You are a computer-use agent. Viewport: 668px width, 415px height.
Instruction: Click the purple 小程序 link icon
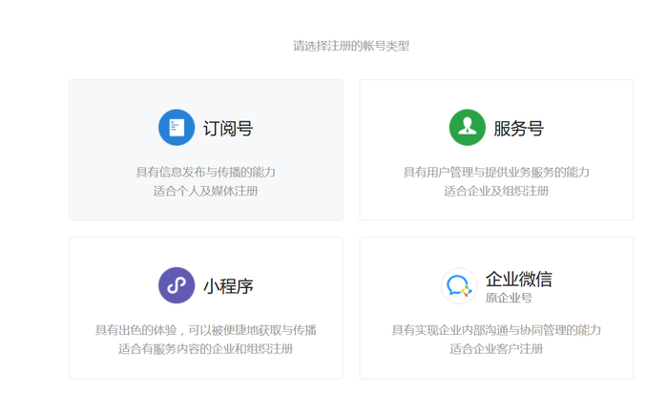[x=177, y=285]
